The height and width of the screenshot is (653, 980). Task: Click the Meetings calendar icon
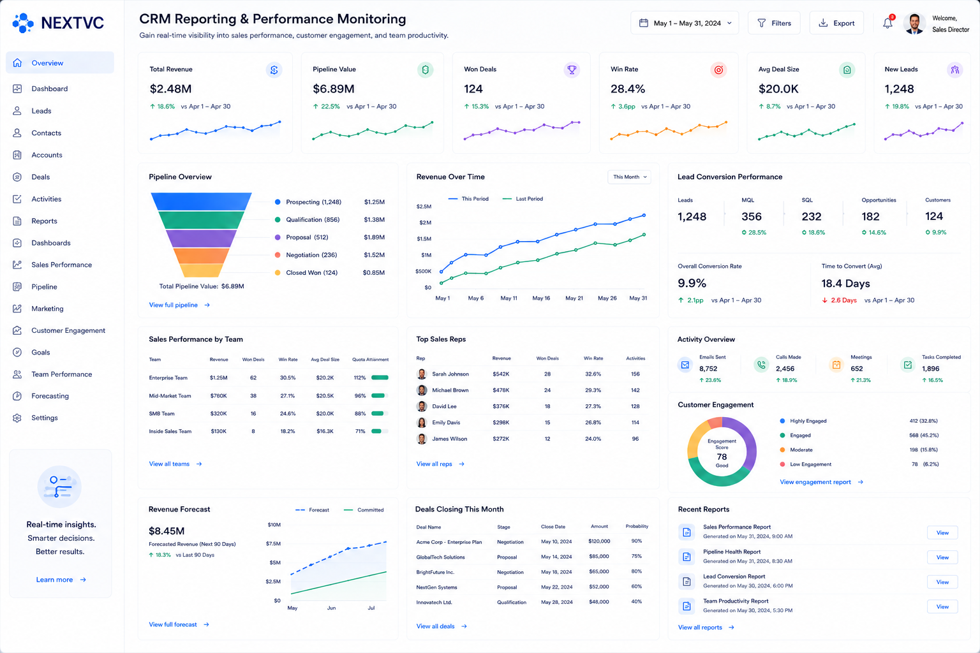tap(836, 365)
